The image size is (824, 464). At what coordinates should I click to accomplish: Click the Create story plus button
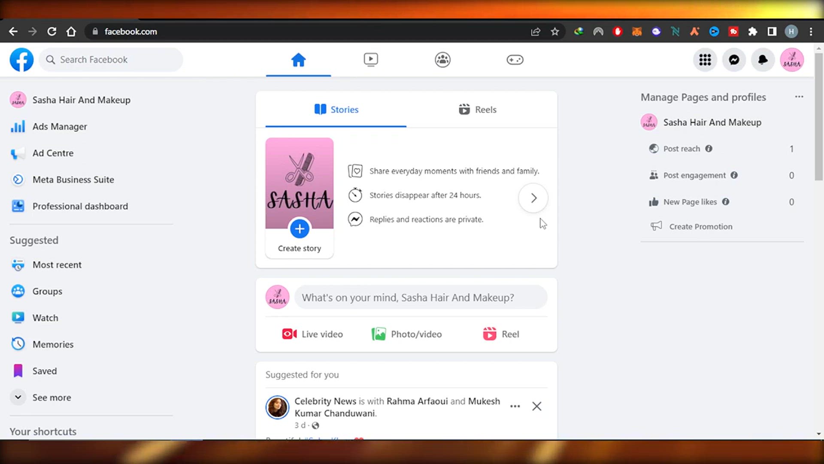[x=300, y=229]
